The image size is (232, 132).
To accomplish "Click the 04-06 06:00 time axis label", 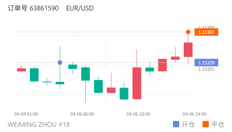I will pos(82,114).
